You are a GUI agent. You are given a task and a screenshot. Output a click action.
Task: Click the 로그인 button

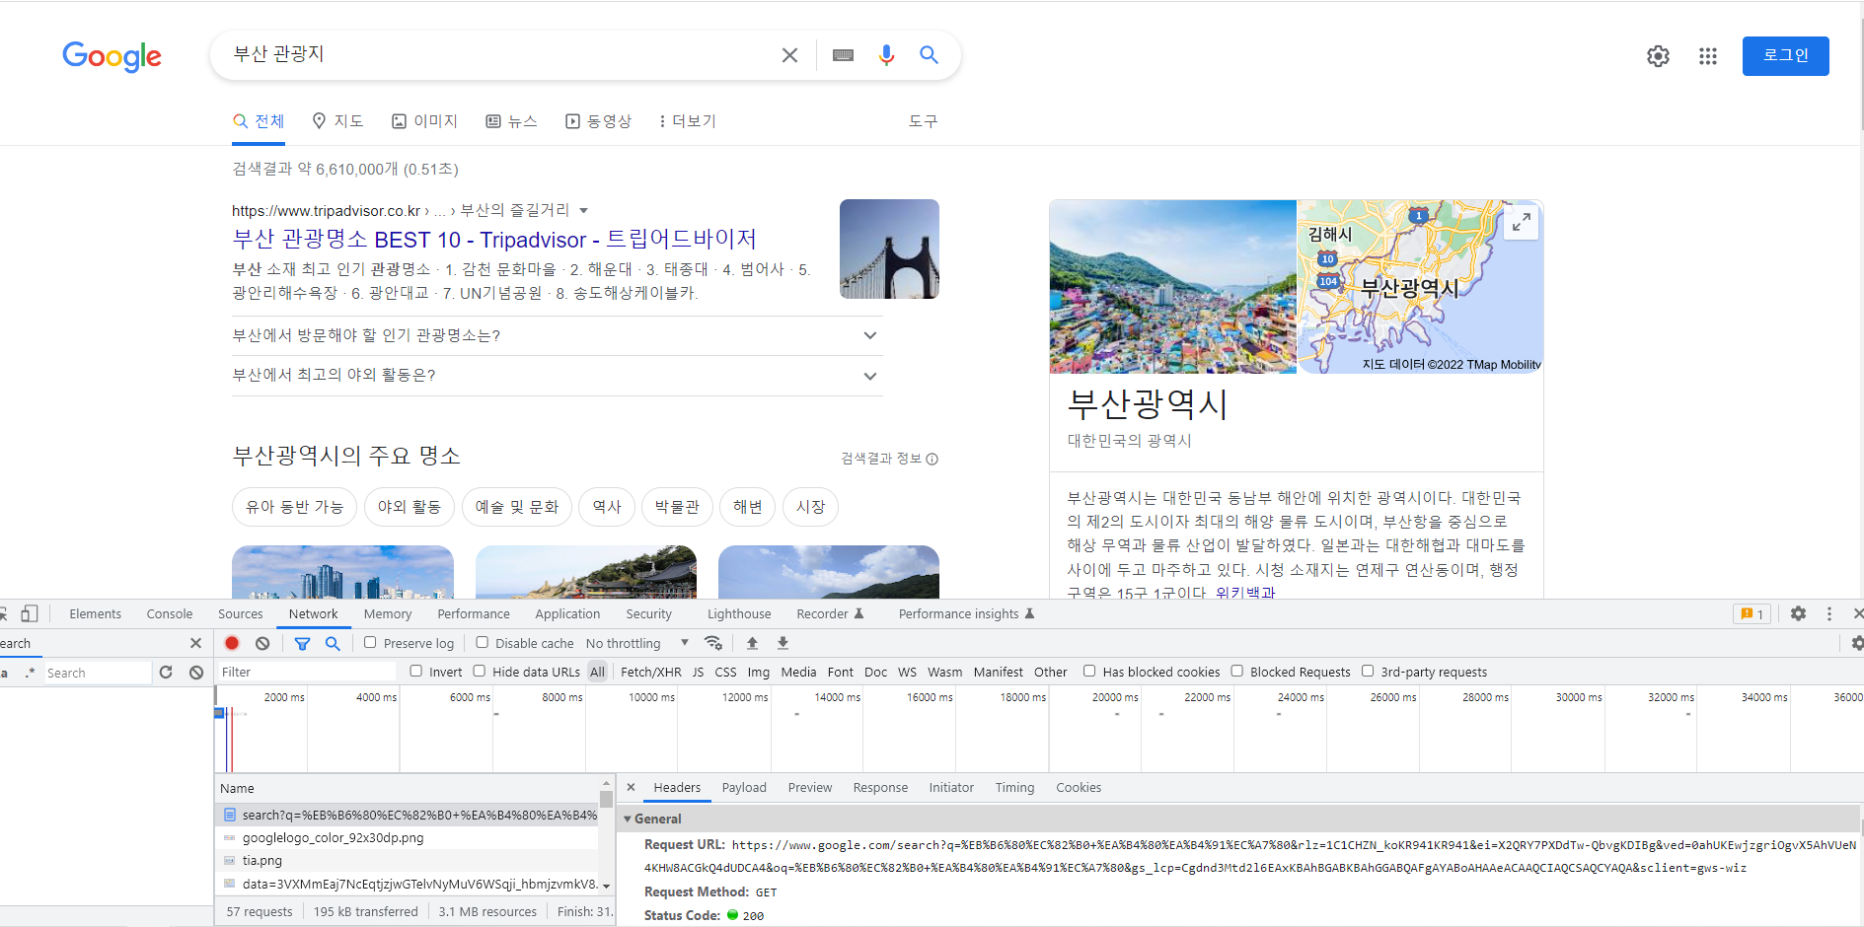point(1785,56)
